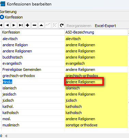This screenshot has height=138, width=129.
Task: Click ASD-Bezeichnung cell in Freireligiöse Gemeinden row
Action: [96, 70]
